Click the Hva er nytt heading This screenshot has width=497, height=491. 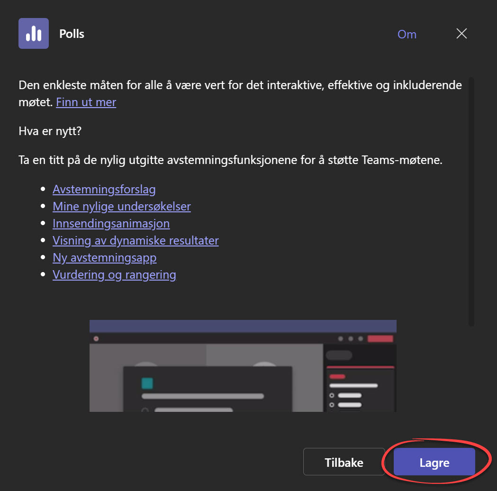click(x=49, y=131)
